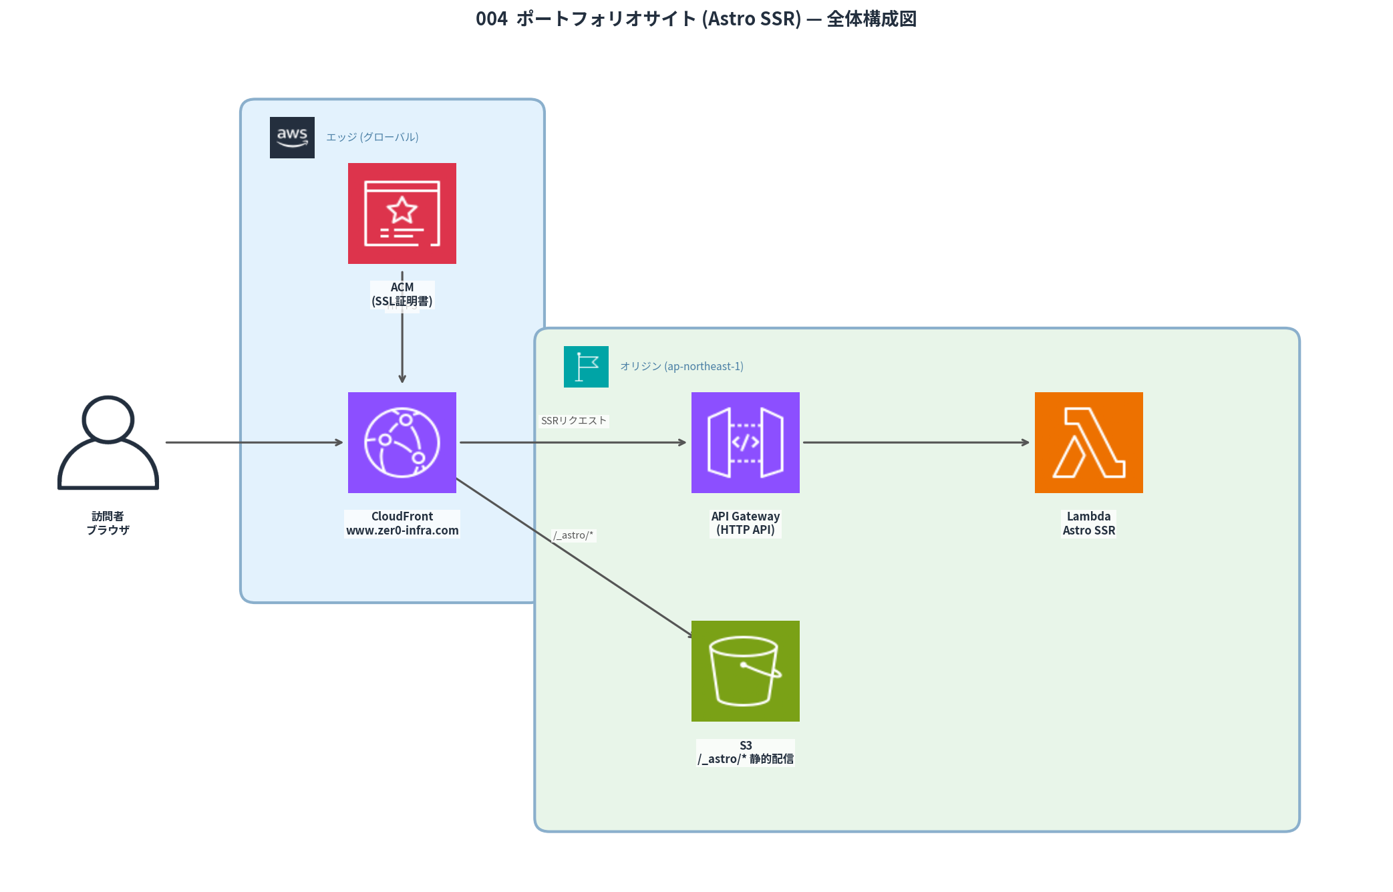Image resolution: width=1393 pixels, height=892 pixels.
Task: Enable highlighting on the SSRリクエスト arrow
Action: point(575,420)
